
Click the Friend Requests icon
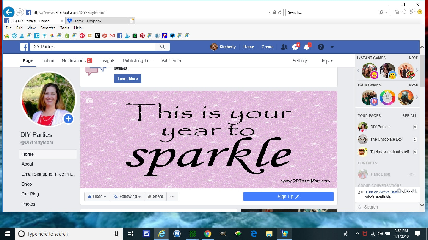point(284,47)
